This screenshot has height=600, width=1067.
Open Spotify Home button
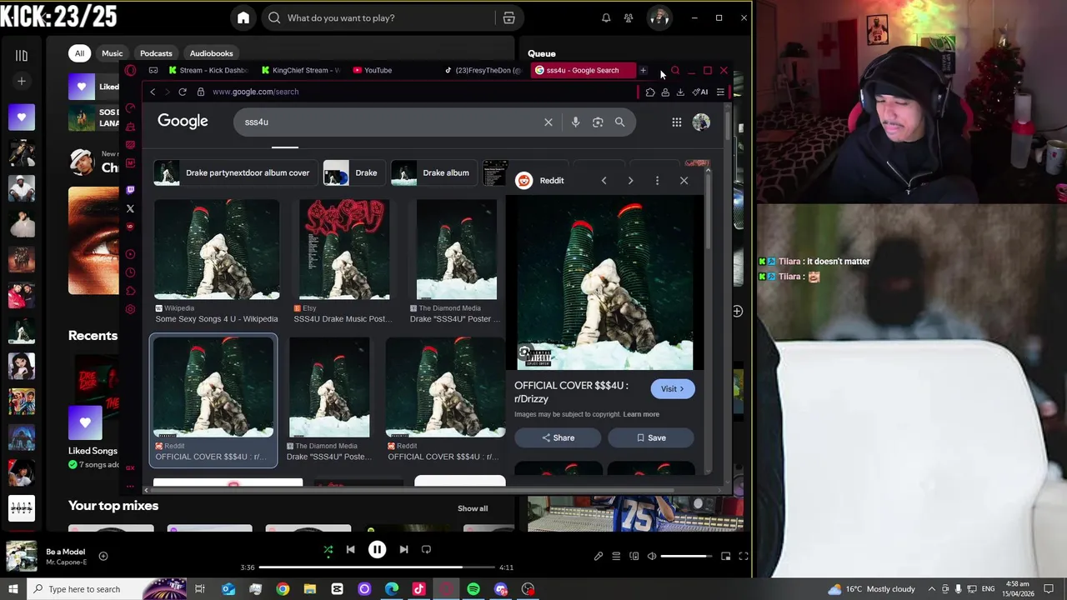click(243, 17)
